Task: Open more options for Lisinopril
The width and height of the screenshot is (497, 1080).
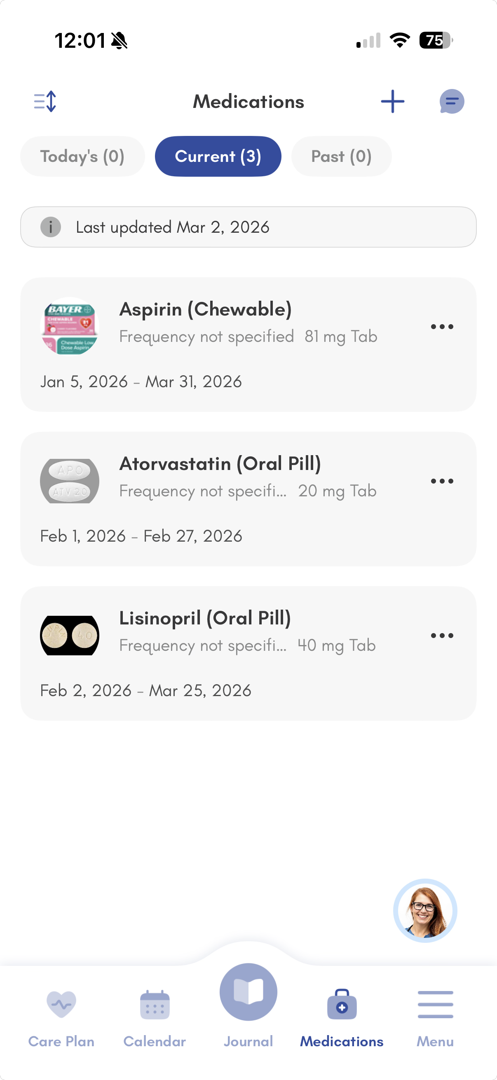Action: click(x=442, y=635)
